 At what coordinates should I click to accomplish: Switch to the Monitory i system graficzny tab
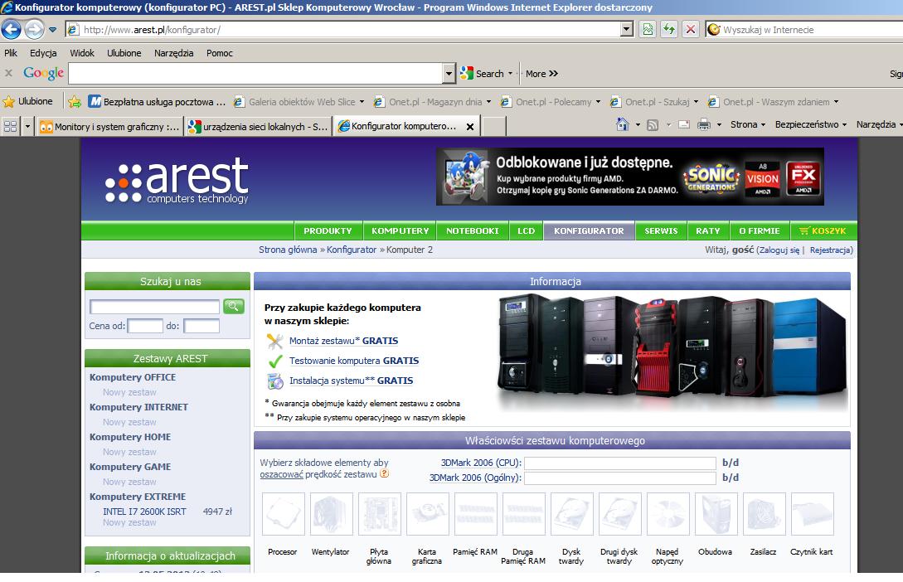click(x=109, y=127)
